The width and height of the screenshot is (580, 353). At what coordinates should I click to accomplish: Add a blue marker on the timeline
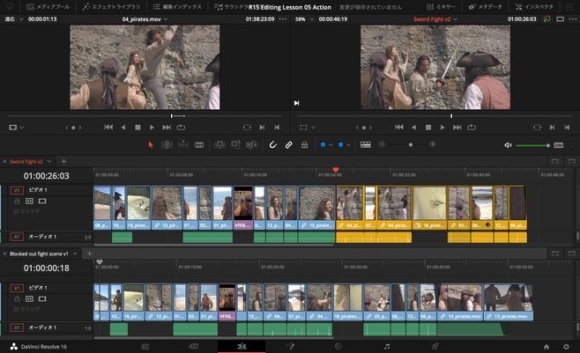click(340, 144)
